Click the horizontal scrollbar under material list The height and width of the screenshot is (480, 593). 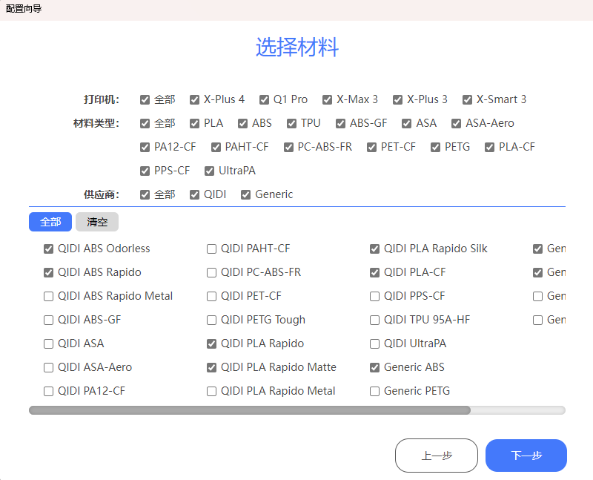(x=249, y=410)
